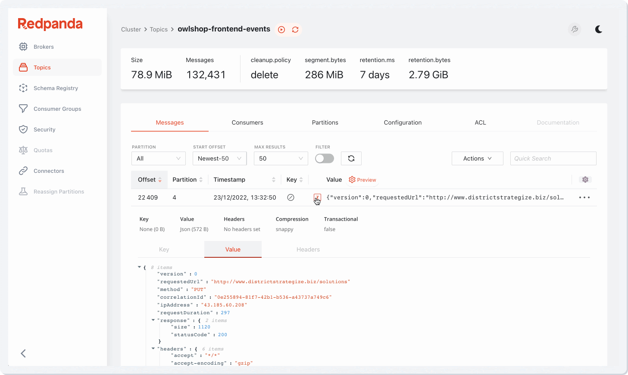The height and width of the screenshot is (375, 628).
Task: Open the Start Offset dropdown Newest-50
Action: point(219,158)
